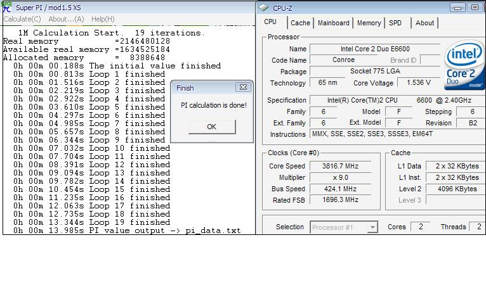486x285 pixels.
Task: Click the Level 2 value 4096 KBytes
Action: pos(456,189)
